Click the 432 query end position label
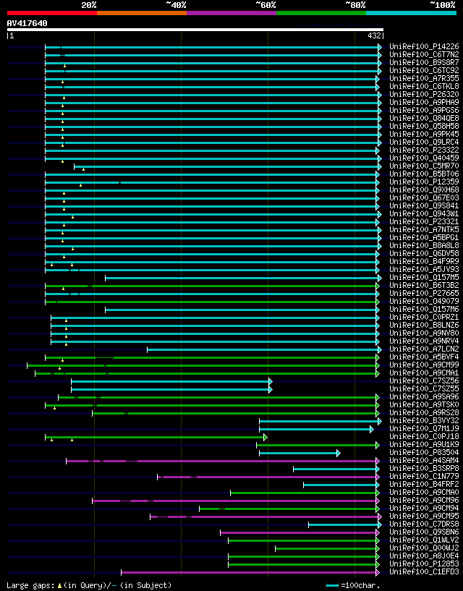Viewport: 463px width, 591px height. 375,35
